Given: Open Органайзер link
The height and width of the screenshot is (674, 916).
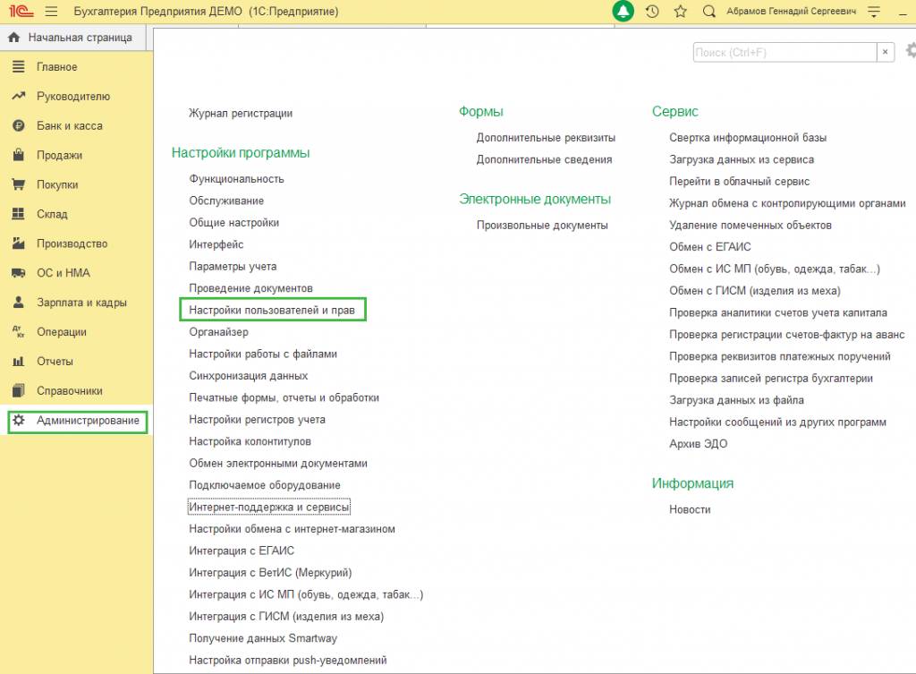Looking at the screenshot, I should pyautogui.click(x=218, y=332).
